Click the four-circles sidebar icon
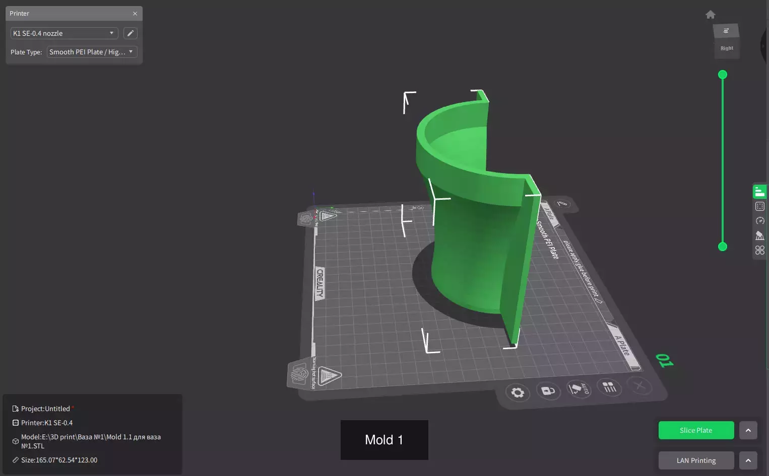 [x=760, y=250]
